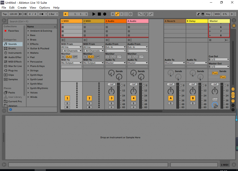The width and height of the screenshot is (238, 171).
Task: Open the Create menu
Action: point(22,8)
